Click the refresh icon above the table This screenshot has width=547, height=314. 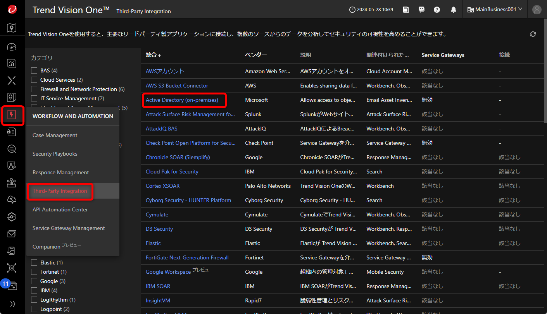533,34
